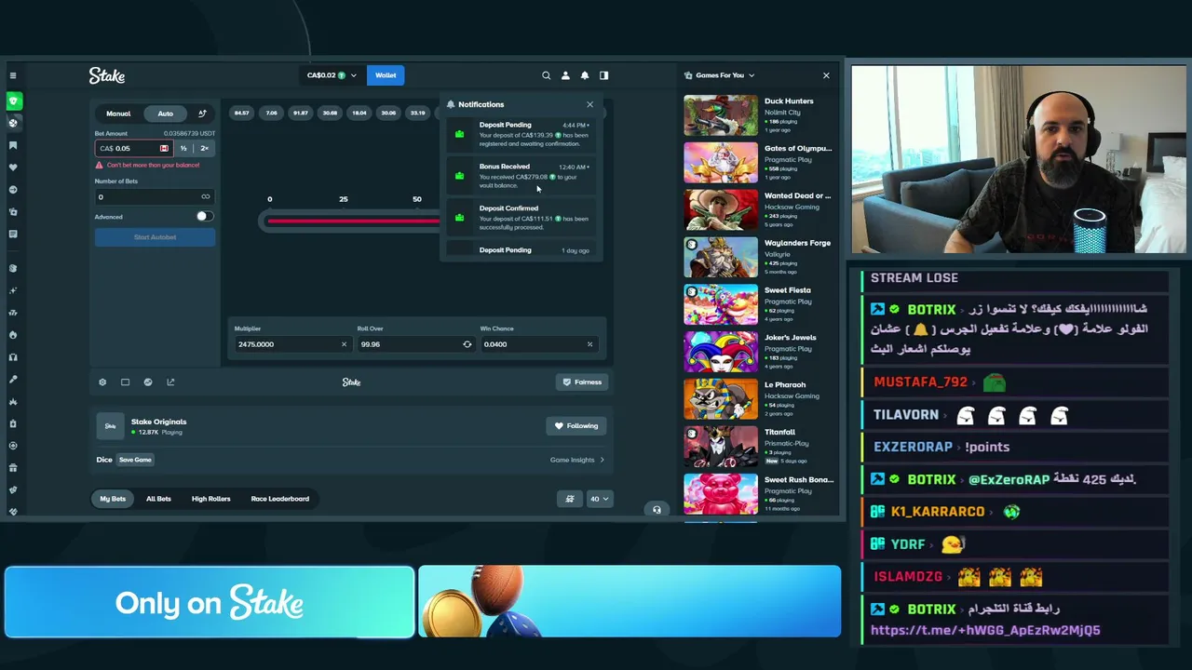Halve the bet with the ½ button
This screenshot has height=670, width=1192.
183,148
